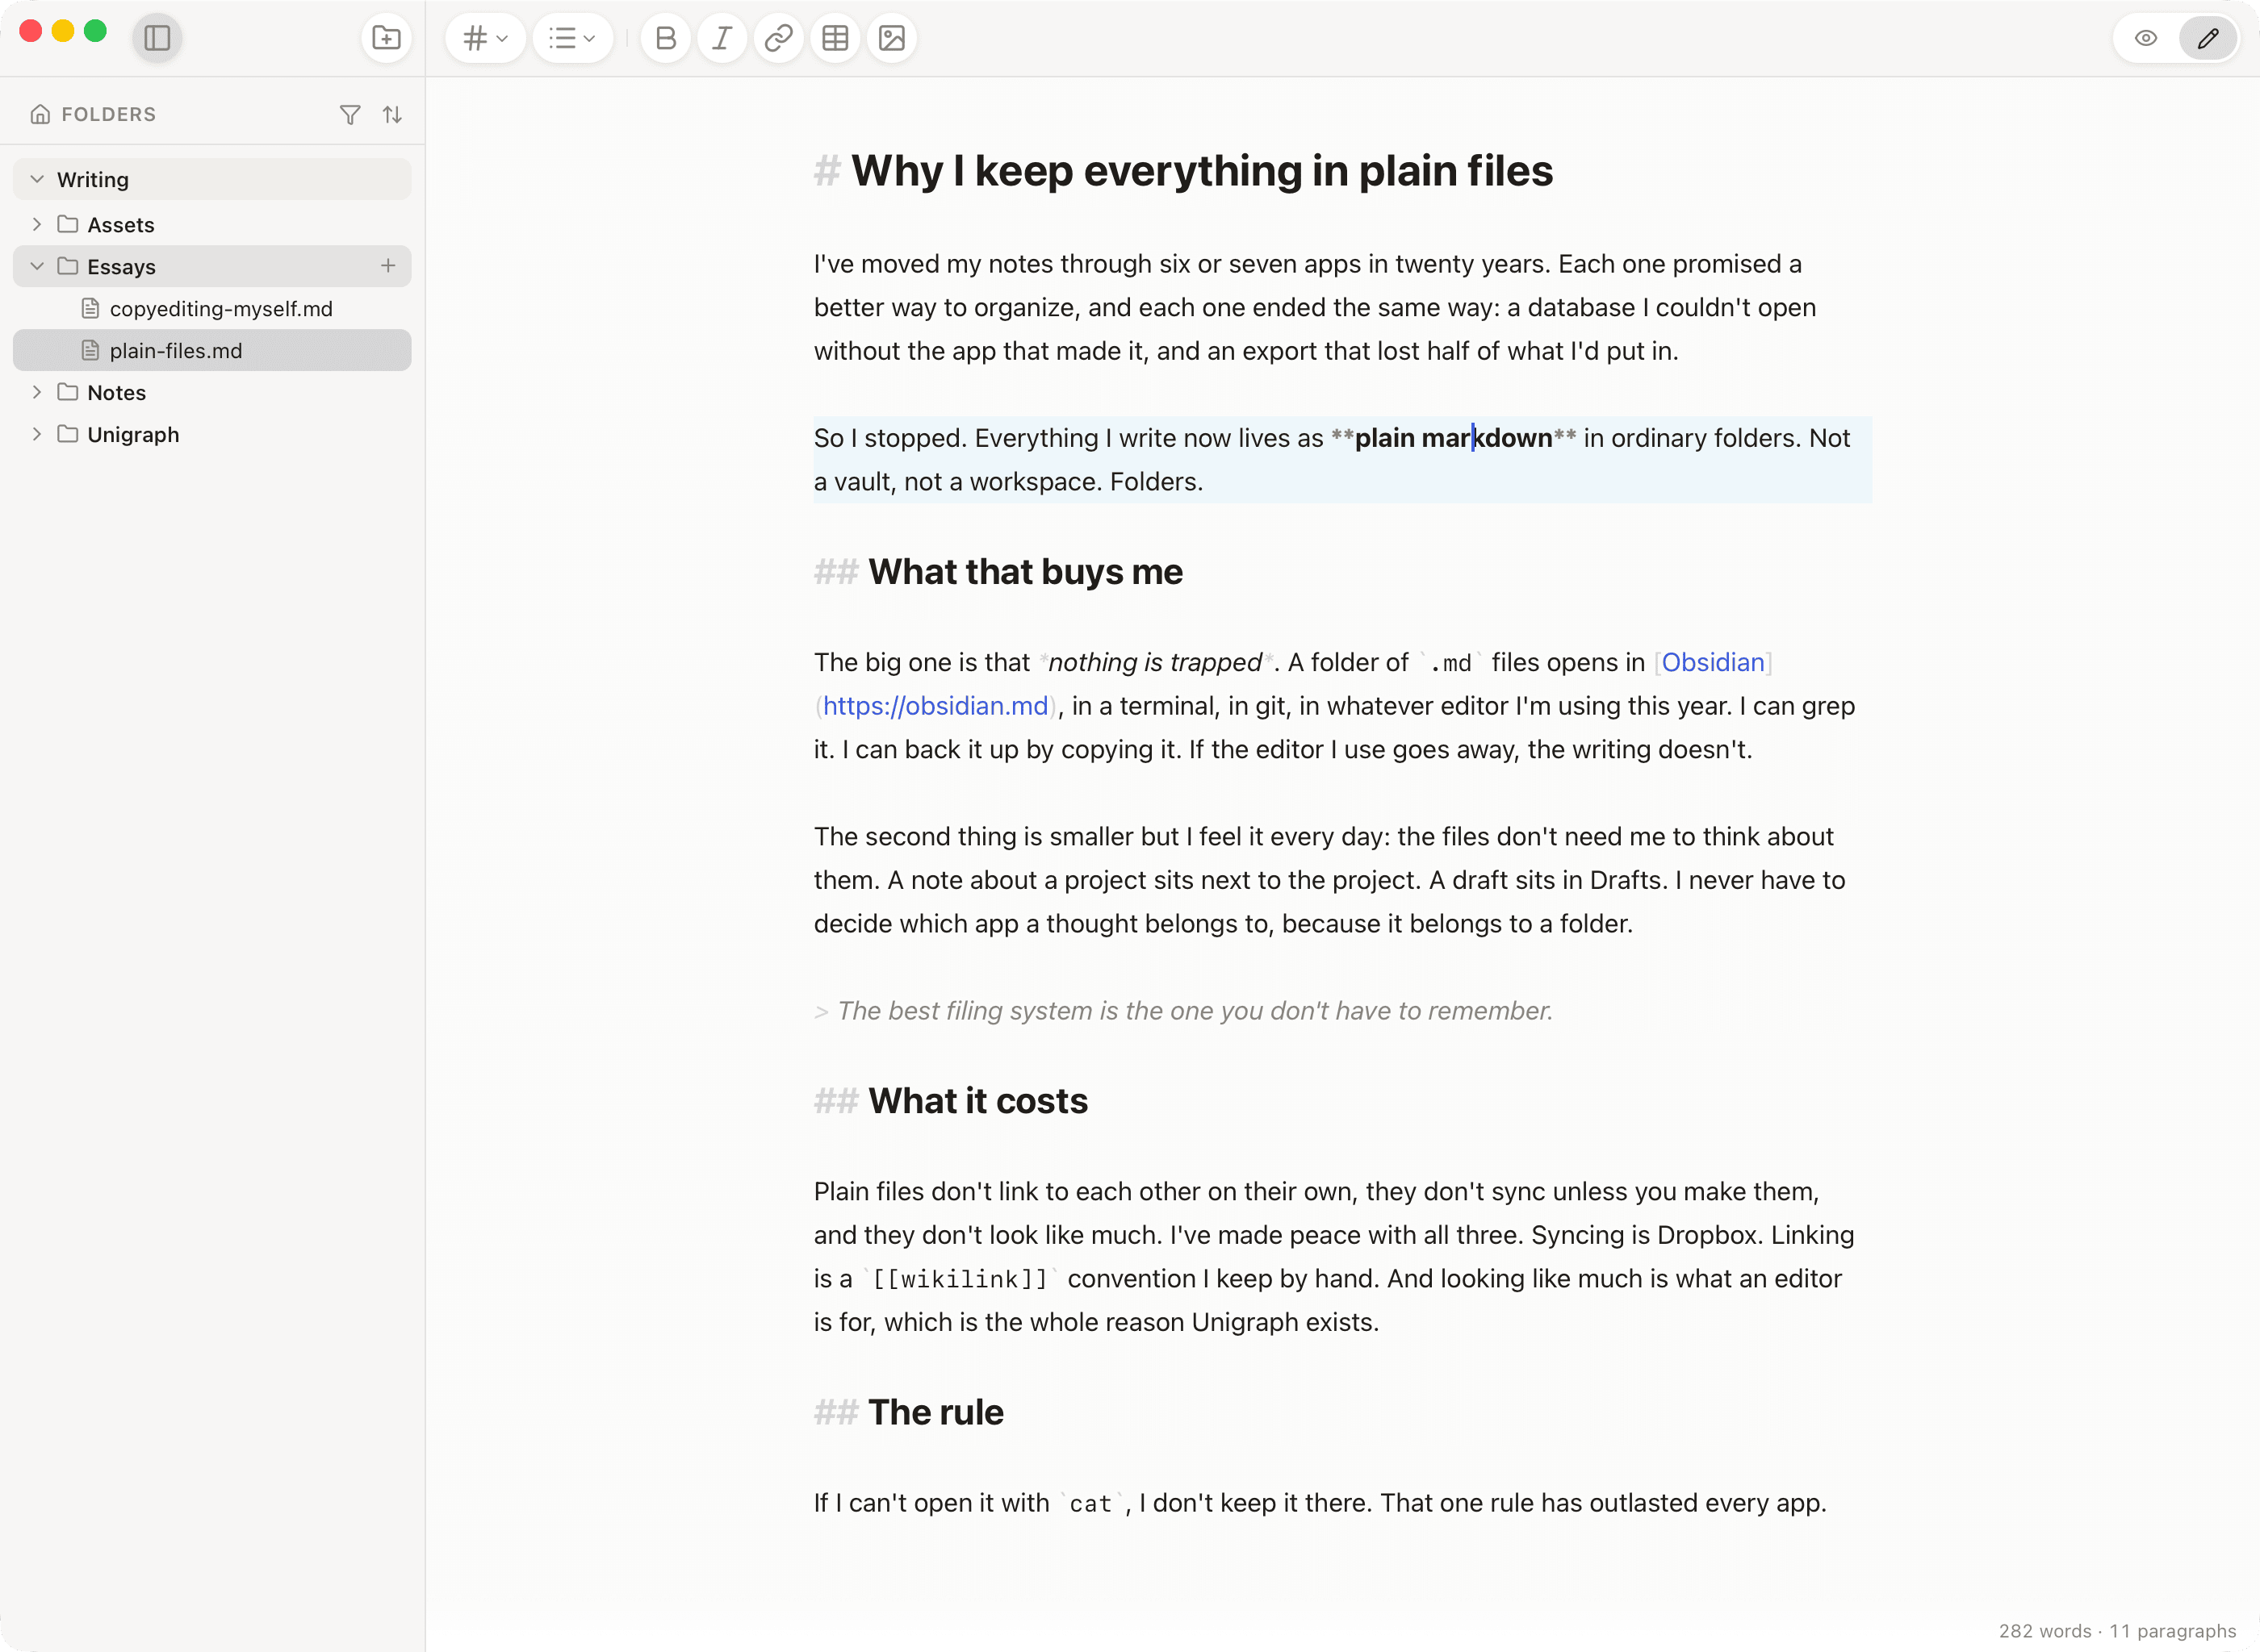Expand the Assets folder chevron
The width and height of the screenshot is (2260, 1652).
pos(37,224)
